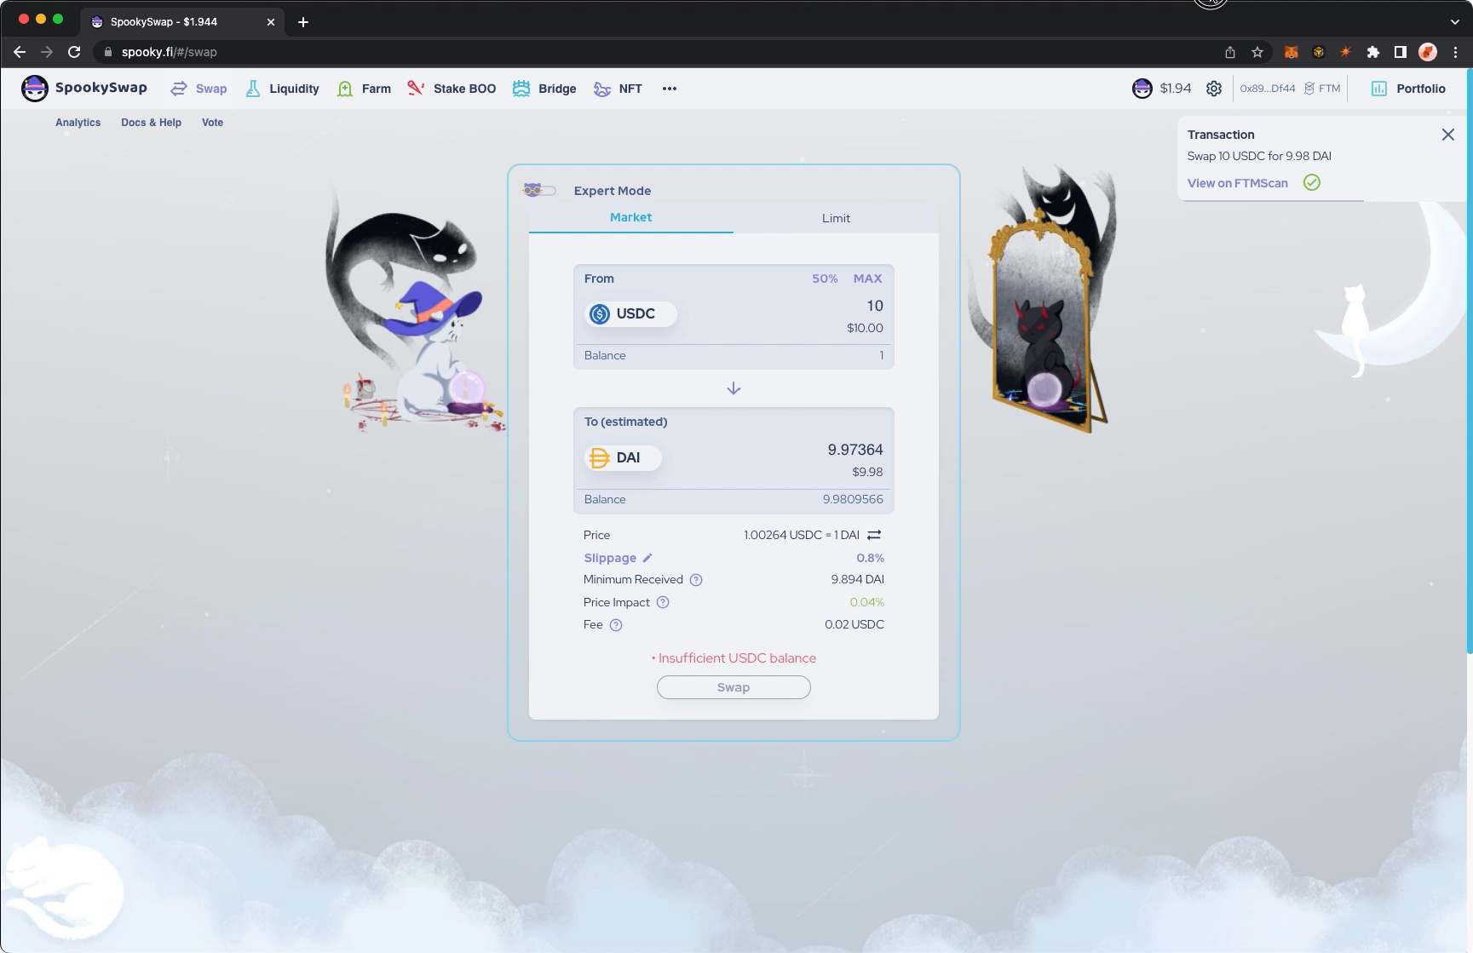
Task: Click the Minimum Received help icon
Action: 696,580
